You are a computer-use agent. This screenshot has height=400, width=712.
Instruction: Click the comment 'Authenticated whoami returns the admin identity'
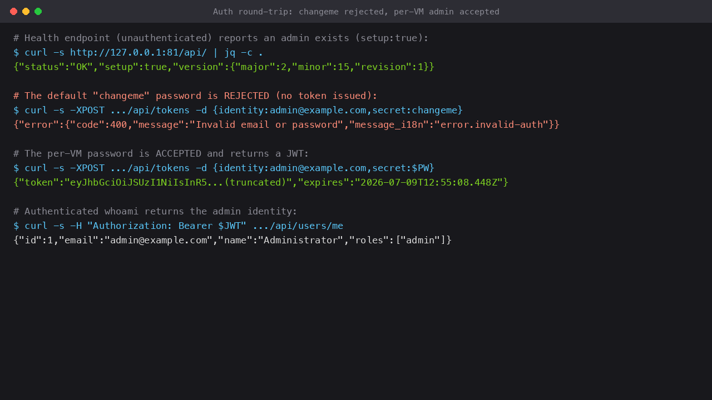pos(155,211)
